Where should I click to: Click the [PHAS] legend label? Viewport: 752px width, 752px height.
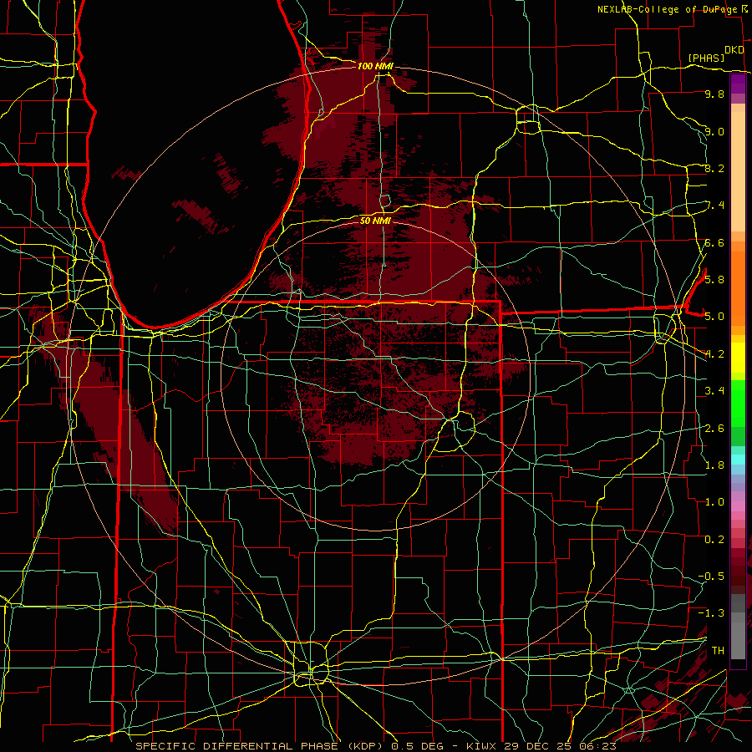(x=706, y=58)
